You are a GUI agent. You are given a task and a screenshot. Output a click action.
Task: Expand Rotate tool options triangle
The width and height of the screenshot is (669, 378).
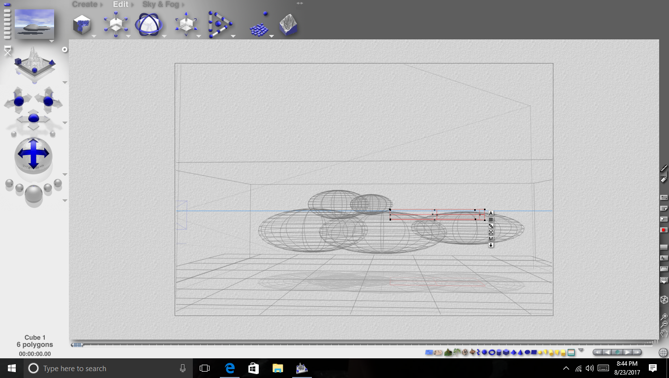click(x=164, y=36)
